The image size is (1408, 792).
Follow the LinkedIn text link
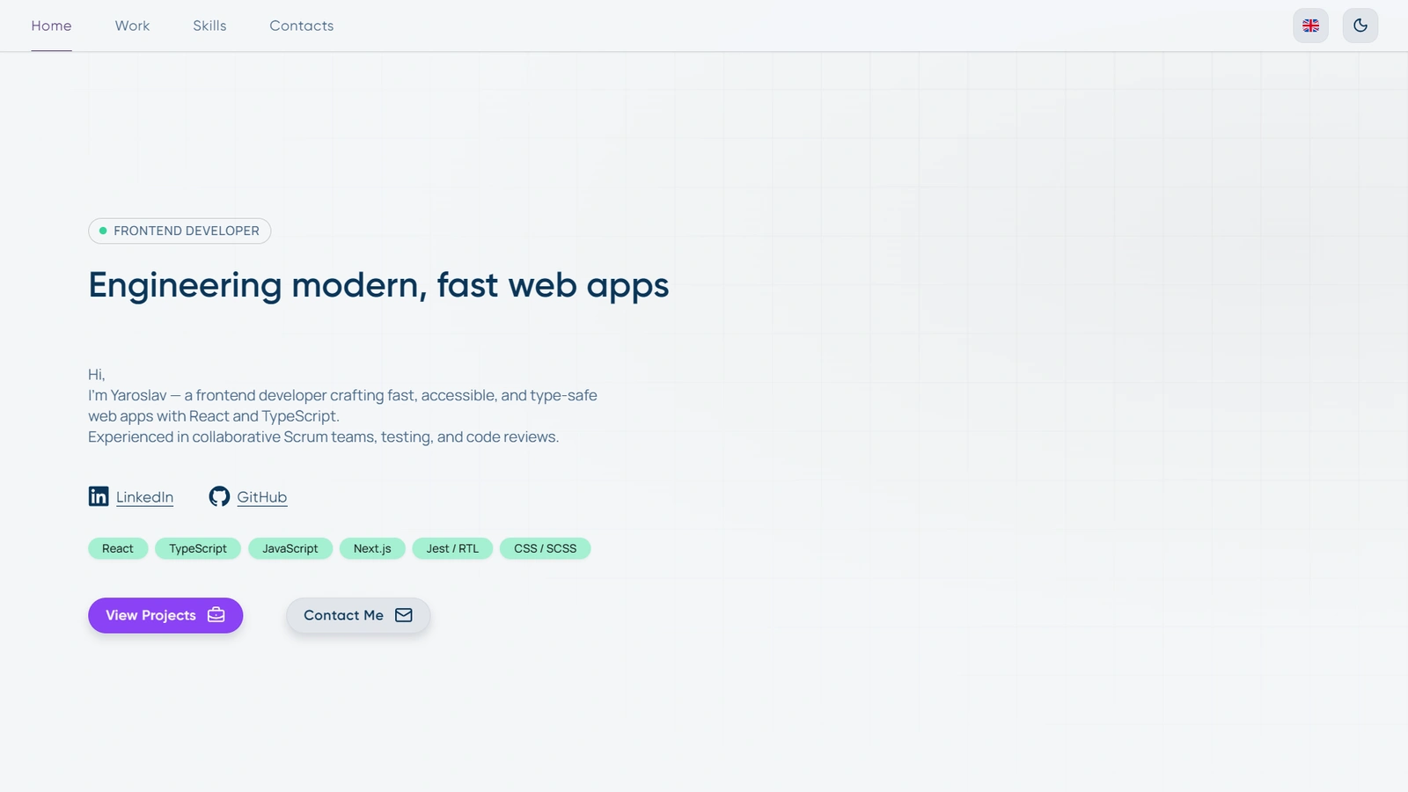[144, 497]
